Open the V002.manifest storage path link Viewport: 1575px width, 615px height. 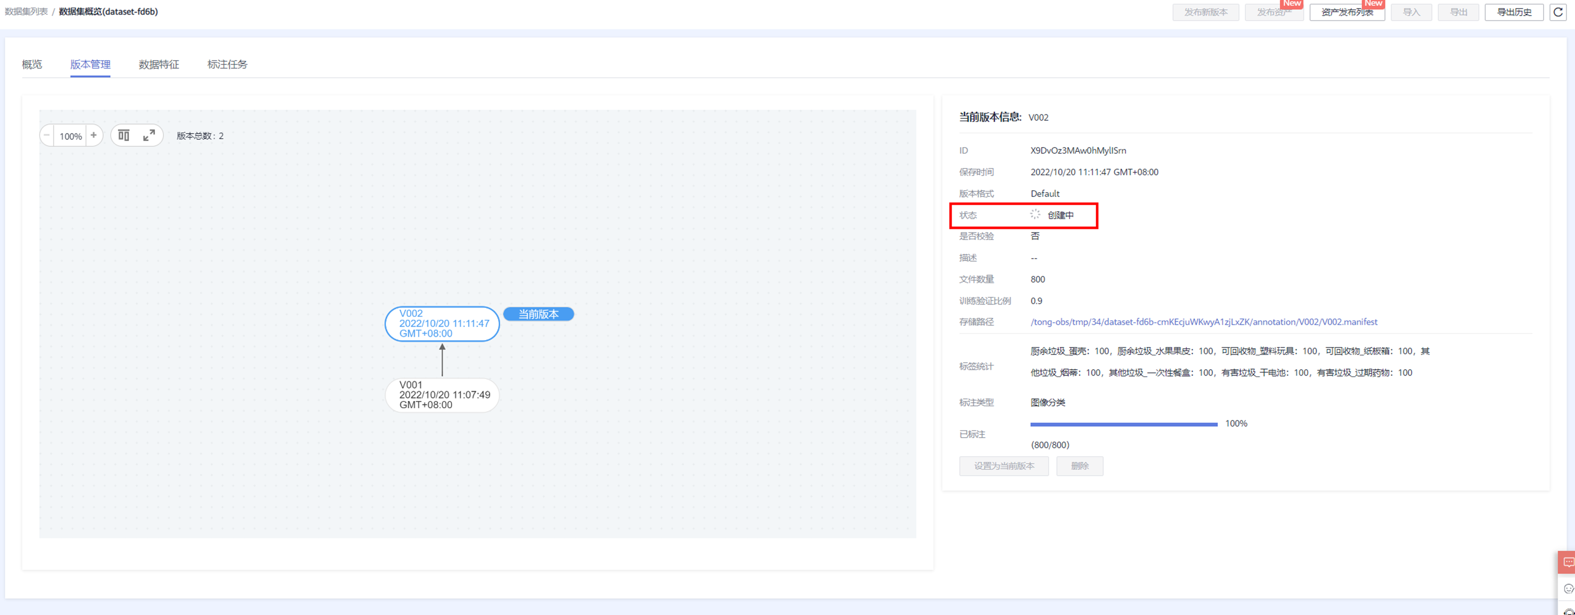(1204, 322)
